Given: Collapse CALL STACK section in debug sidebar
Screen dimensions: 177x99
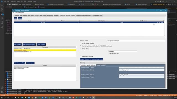Looking at the screenshot, I should [8, 33].
